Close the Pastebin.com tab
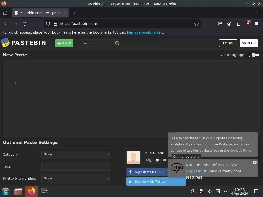263x197 pixels. click(x=65, y=13)
